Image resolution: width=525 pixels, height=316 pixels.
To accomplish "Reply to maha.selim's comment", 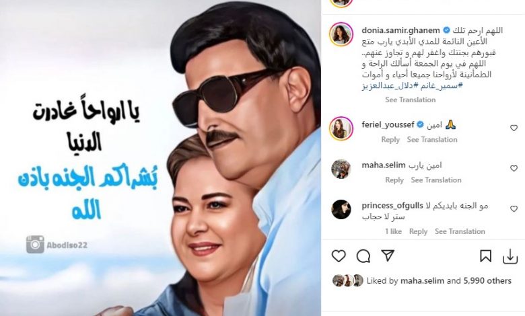I will (x=394, y=180).
